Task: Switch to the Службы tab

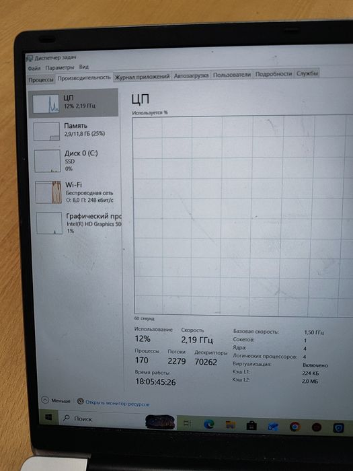Action: pyautogui.click(x=307, y=73)
